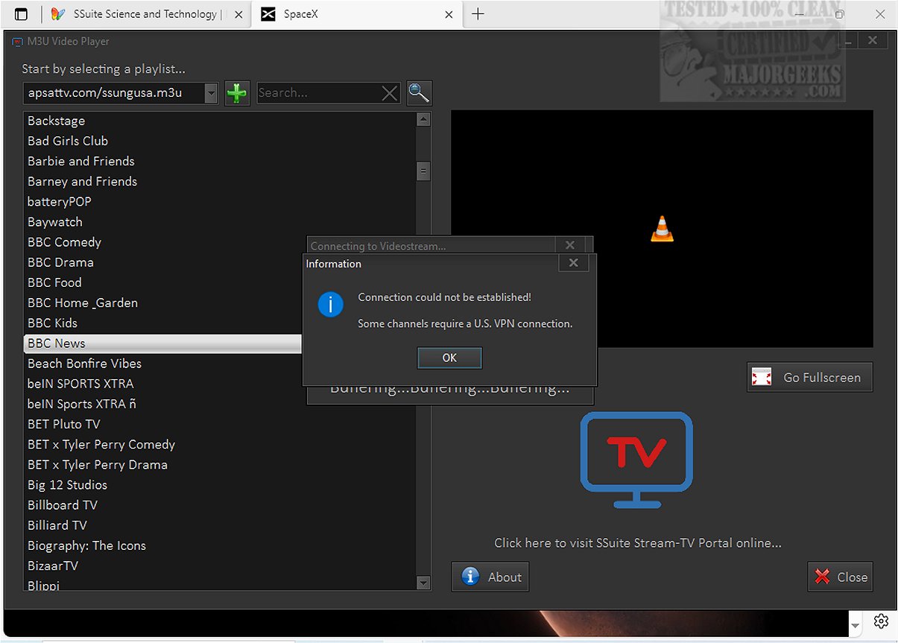Clear the search field with the X
This screenshot has width=898, height=643.
click(x=389, y=93)
